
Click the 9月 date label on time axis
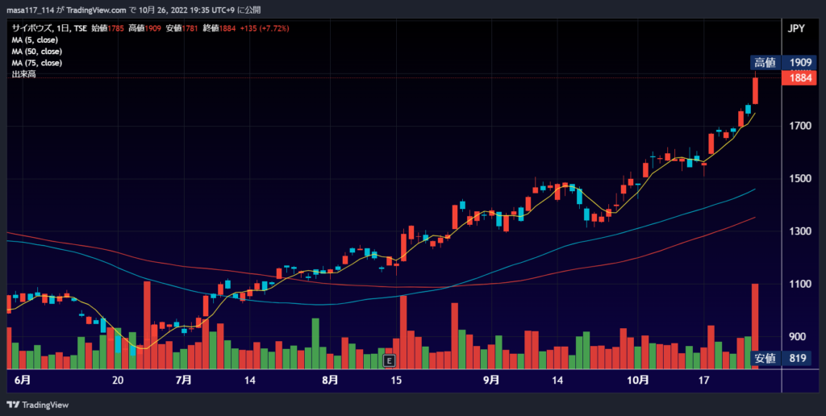point(491,381)
